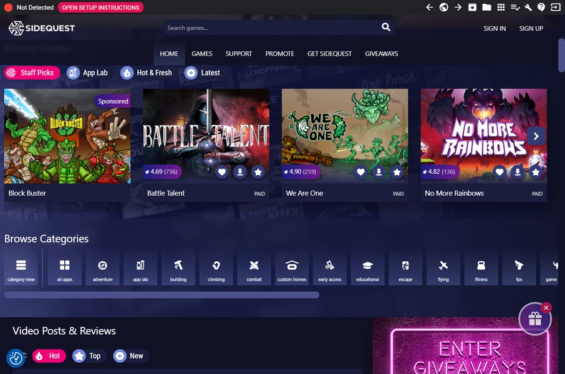Open the combat category
Viewport: 565px width, 374px height.
254,269
